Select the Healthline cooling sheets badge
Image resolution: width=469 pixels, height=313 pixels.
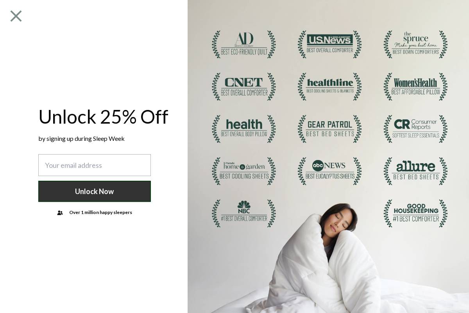coord(330,86)
